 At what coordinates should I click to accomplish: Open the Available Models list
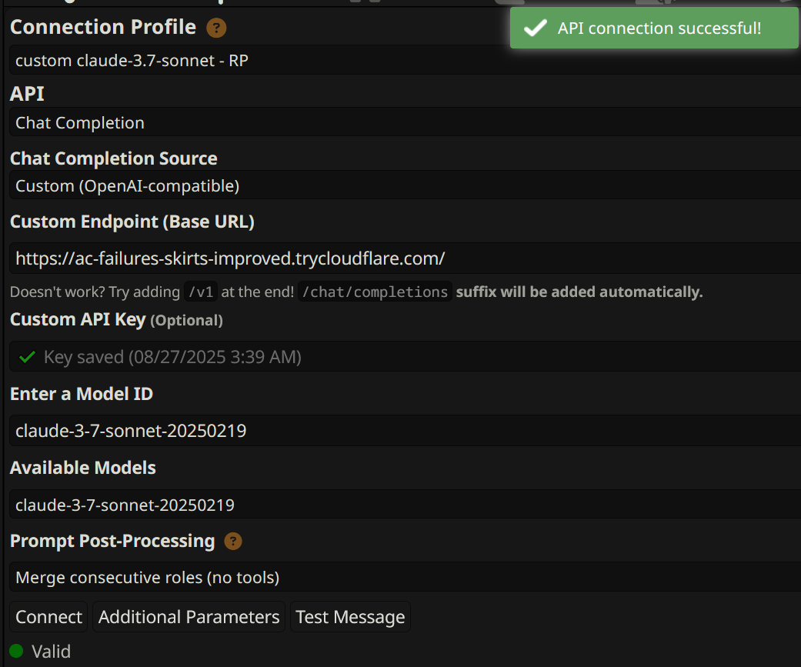[x=404, y=505]
